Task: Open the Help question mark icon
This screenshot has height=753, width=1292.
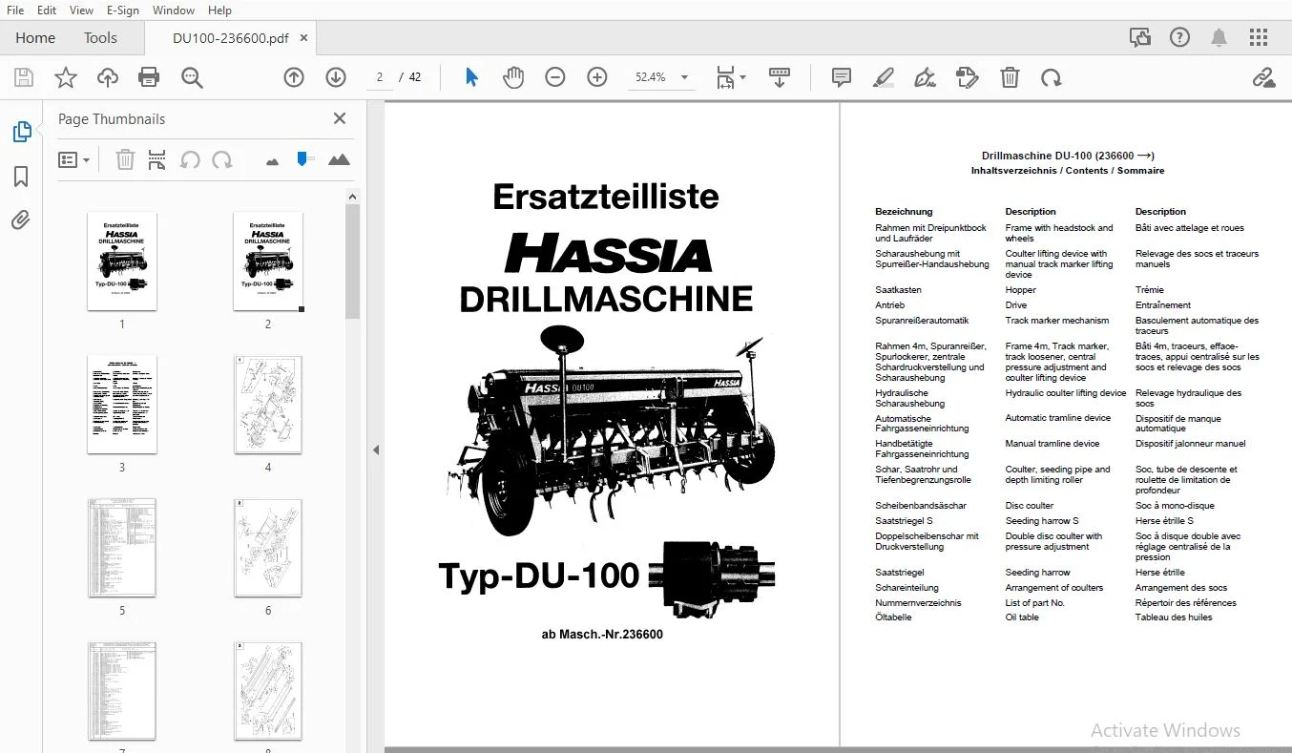Action: [x=1179, y=38]
